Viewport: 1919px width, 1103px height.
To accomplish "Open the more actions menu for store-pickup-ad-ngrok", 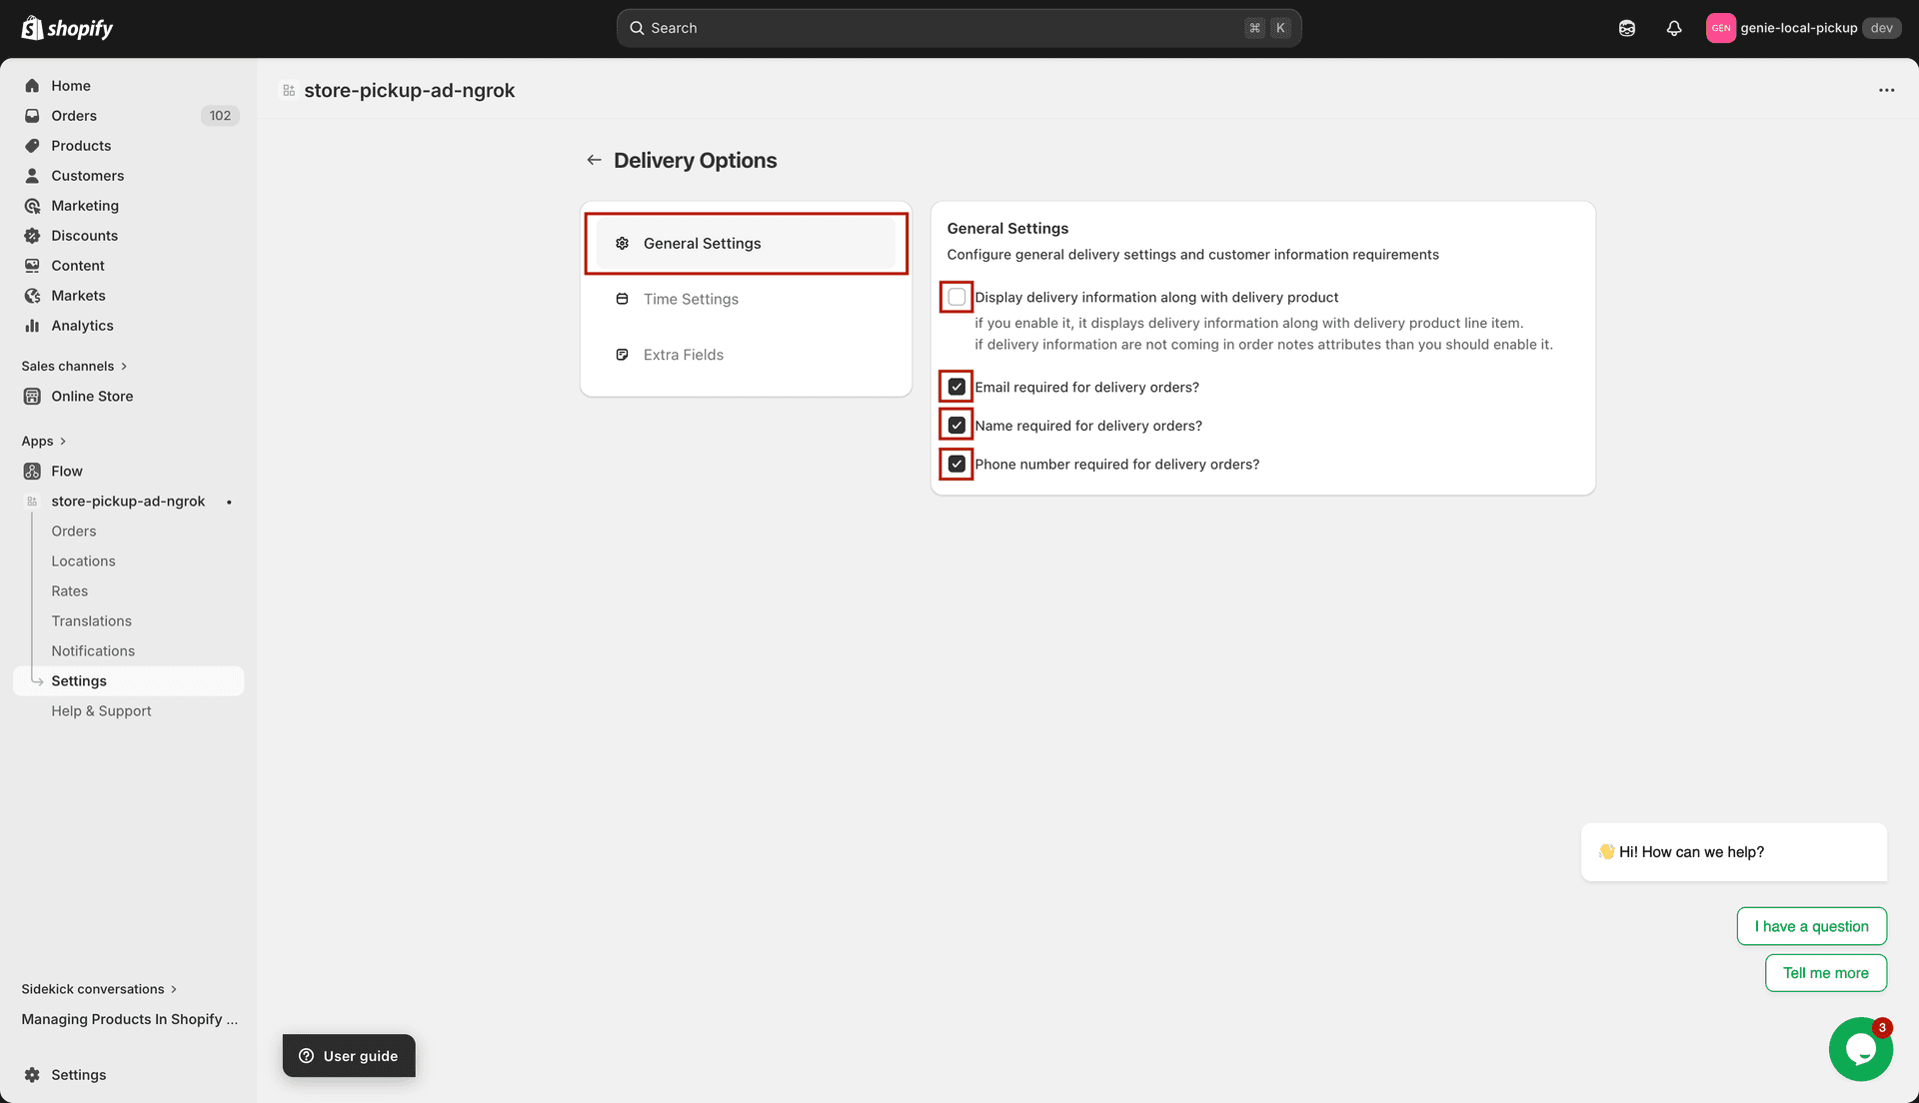I will pyautogui.click(x=1887, y=90).
